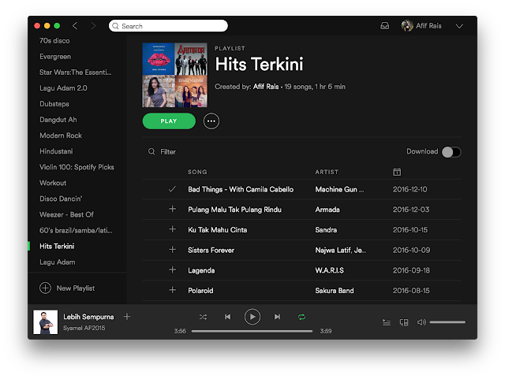Toggle the green repeat button
This screenshot has width=505, height=379.
tap(301, 317)
